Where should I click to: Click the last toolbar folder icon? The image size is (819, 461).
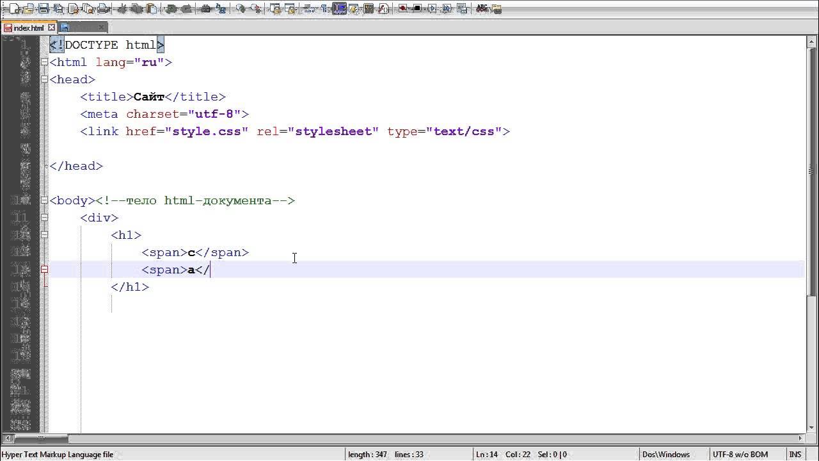click(496, 9)
